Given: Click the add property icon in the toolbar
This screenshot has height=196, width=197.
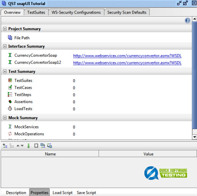Looking at the screenshot, I should [5, 146].
